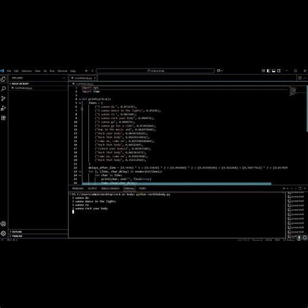This screenshot has width=308, height=308.
Task: Collapse the ROCK UR BODY folder
Action: (x=38, y=84)
